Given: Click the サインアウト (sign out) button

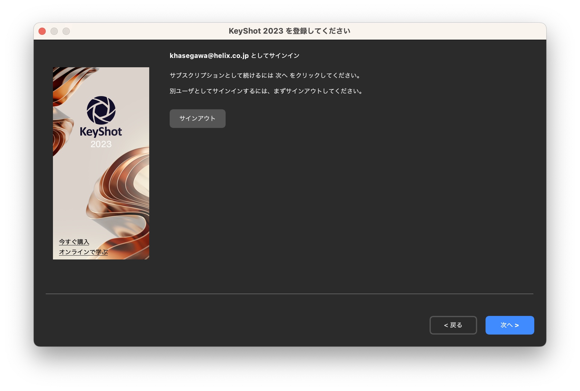Looking at the screenshot, I should [x=197, y=119].
